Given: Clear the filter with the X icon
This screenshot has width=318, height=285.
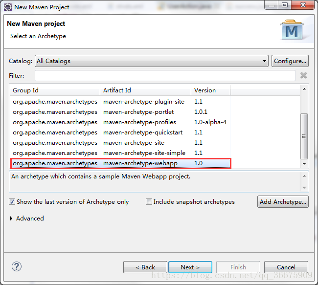Looking at the screenshot, I should pyautogui.click(x=303, y=75).
